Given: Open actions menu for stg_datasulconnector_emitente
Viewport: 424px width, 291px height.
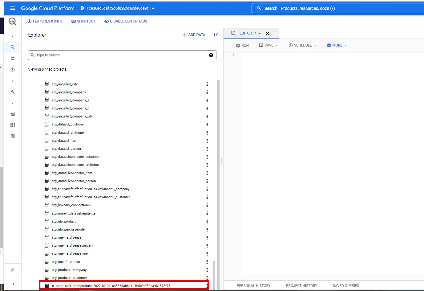Looking at the screenshot, I should click(x=207, y=165).
